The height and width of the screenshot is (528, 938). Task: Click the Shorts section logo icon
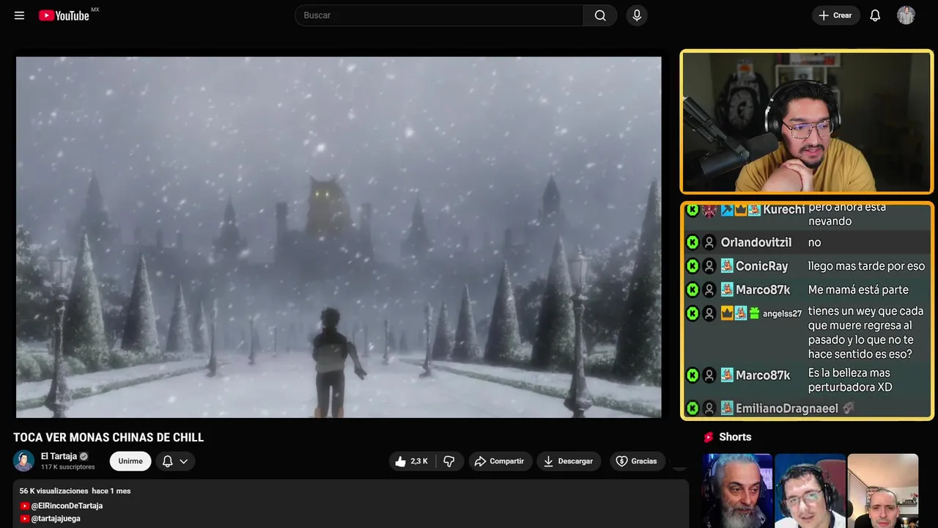709,437
